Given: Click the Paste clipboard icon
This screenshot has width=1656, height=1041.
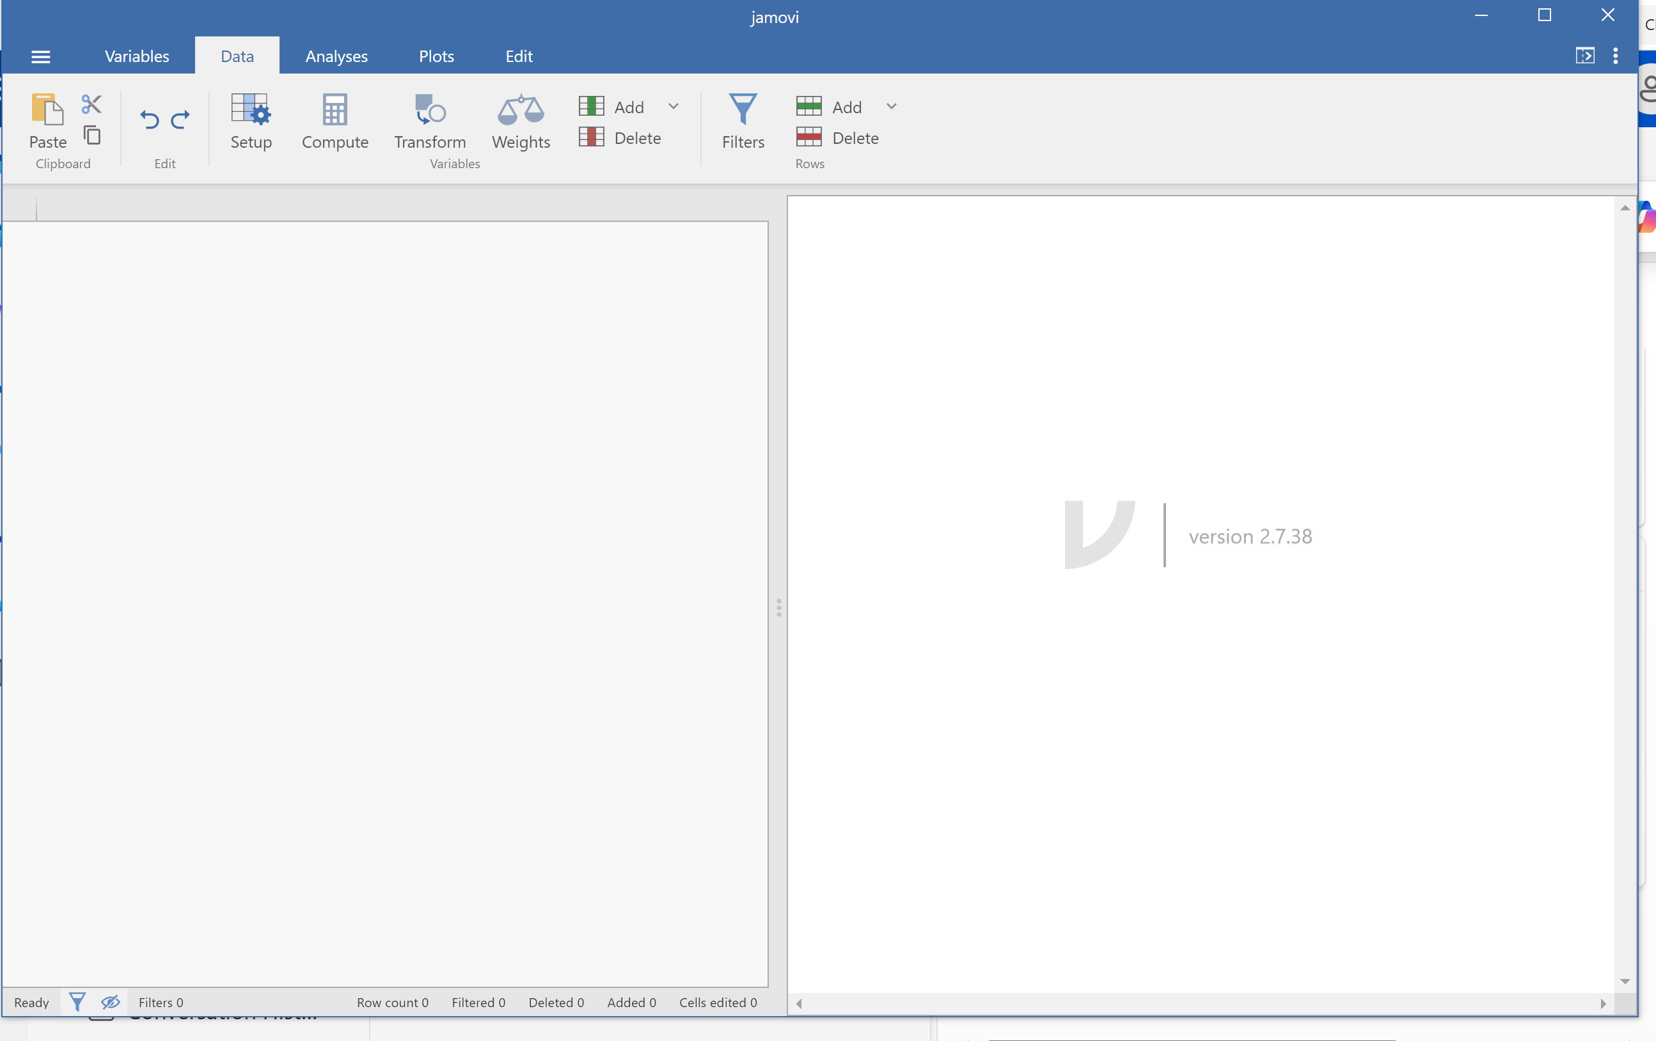Looking at the screenshot, I should click(x=47, y=110).
